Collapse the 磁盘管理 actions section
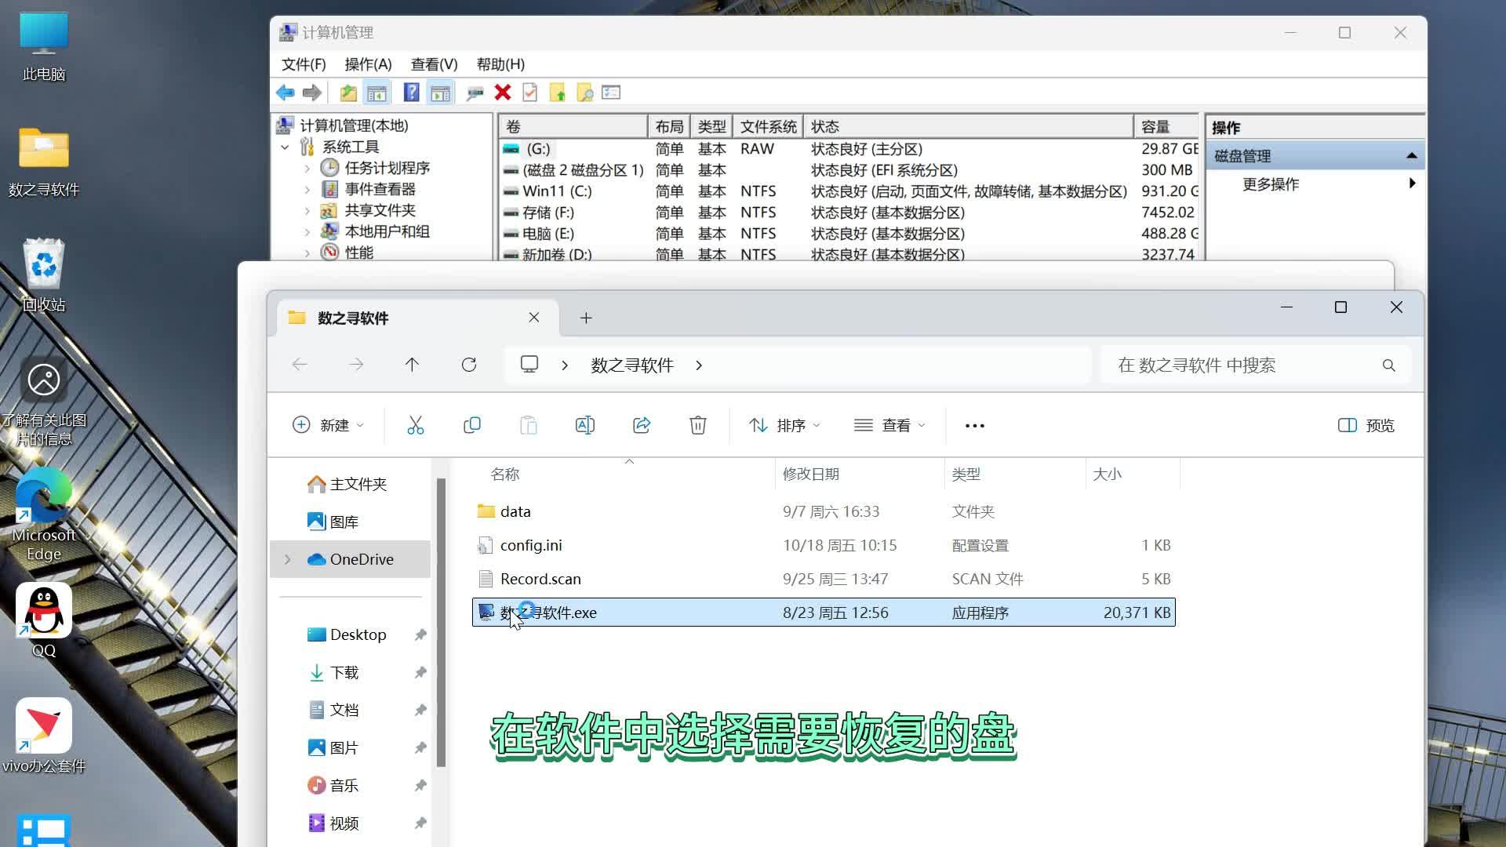This screenshot has width=1506, height=847. (x=1411, y=156)
